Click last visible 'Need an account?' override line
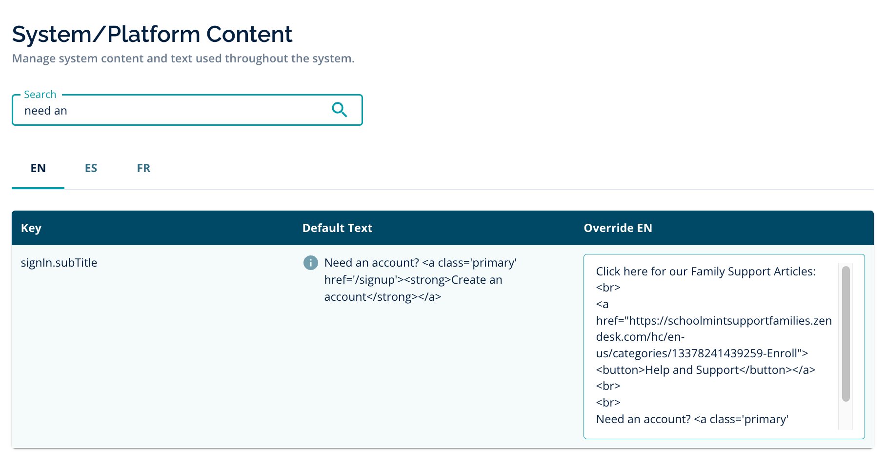The image size is (886, 466). (x=692, y=419)
